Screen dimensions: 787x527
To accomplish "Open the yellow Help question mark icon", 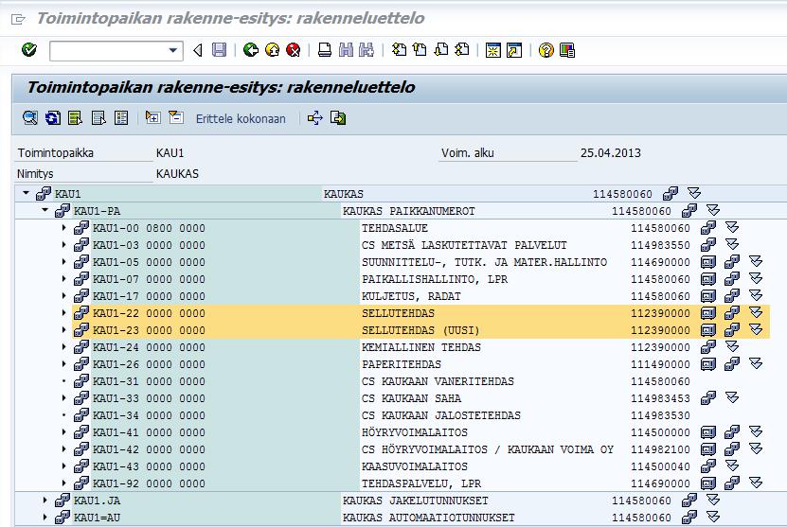I will pos(546,50).
